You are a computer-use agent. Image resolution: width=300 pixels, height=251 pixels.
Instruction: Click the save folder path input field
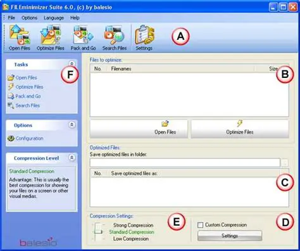(x=185, y=163)
